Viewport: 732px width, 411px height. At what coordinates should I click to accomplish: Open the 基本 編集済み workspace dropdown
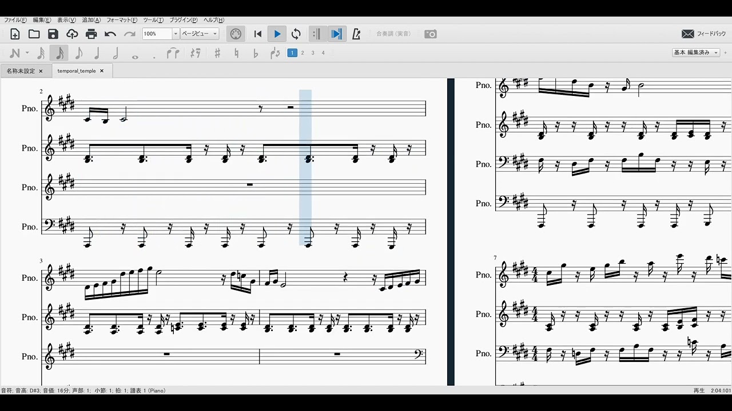coord(695,53)
